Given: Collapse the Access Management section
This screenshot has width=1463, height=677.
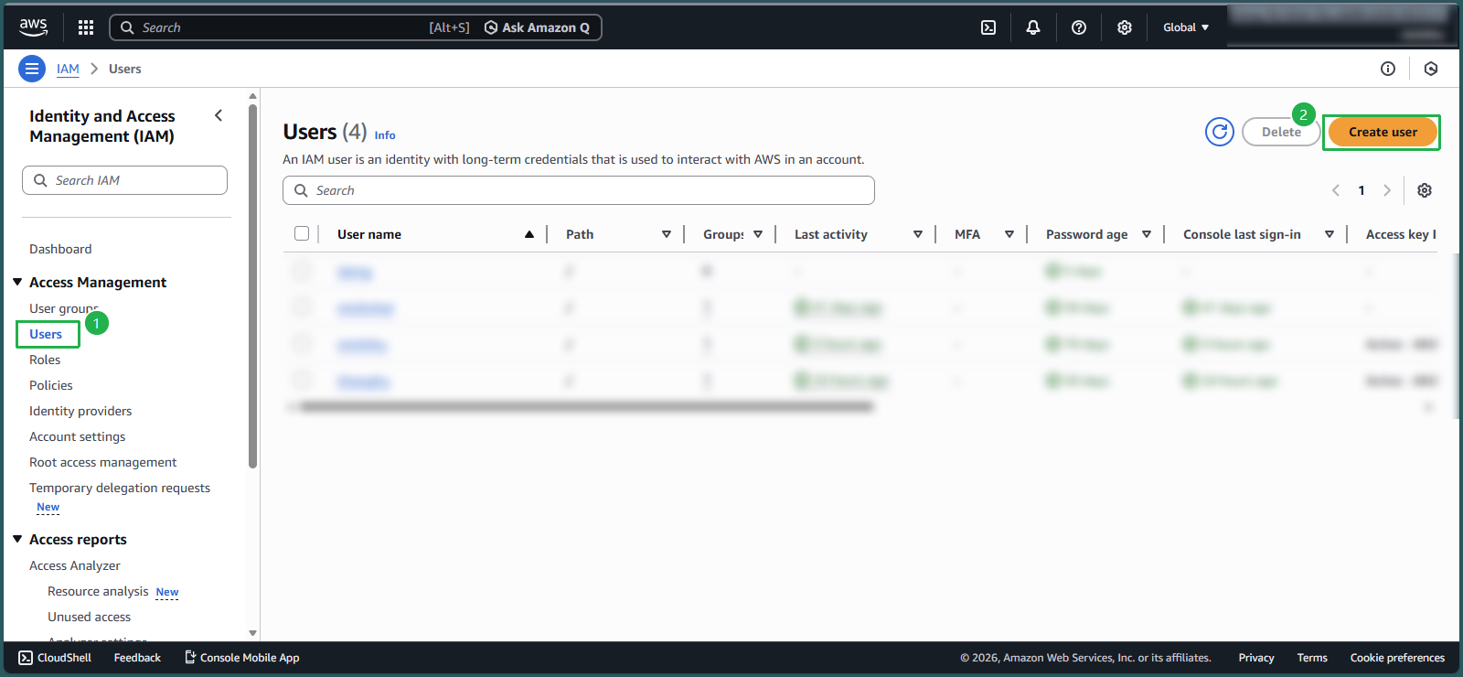Looking at the screenshot, I should click(x=17, y=282).
